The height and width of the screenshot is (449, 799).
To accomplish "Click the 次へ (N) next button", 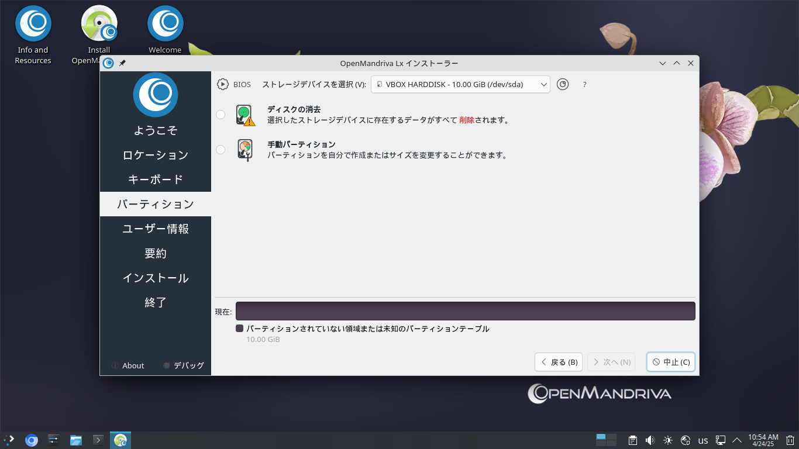I will (x=611, y=362).
